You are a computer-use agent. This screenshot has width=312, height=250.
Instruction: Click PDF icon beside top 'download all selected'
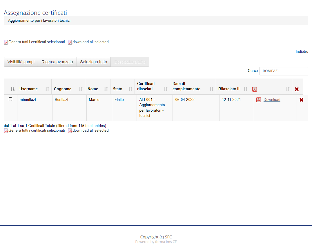[x=70, y=42]
